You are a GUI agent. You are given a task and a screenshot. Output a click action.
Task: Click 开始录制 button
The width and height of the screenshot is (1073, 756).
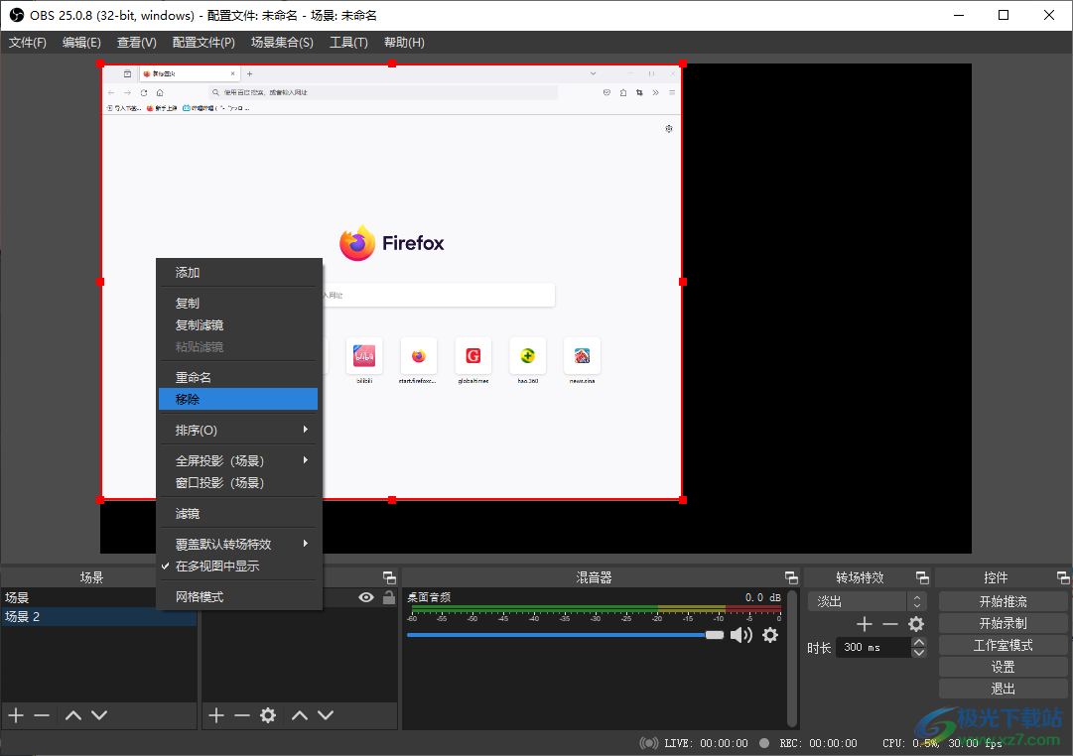click(x=1003, y=623)
